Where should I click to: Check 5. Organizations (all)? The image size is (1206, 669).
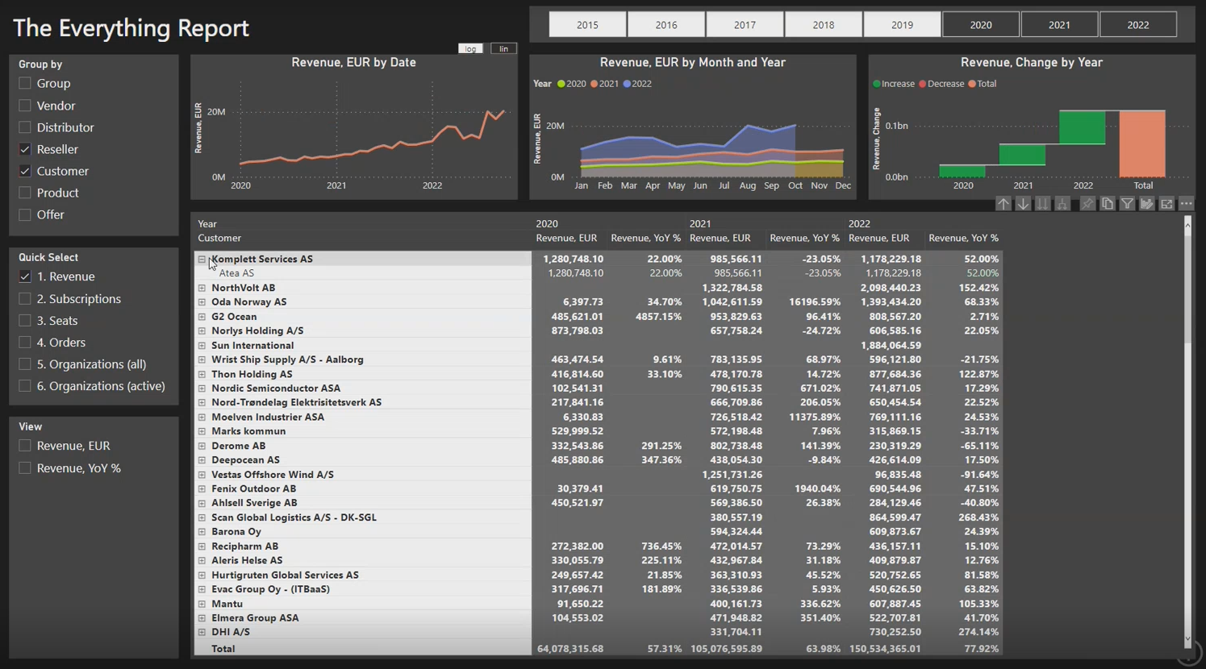click(x=25, y=364)
